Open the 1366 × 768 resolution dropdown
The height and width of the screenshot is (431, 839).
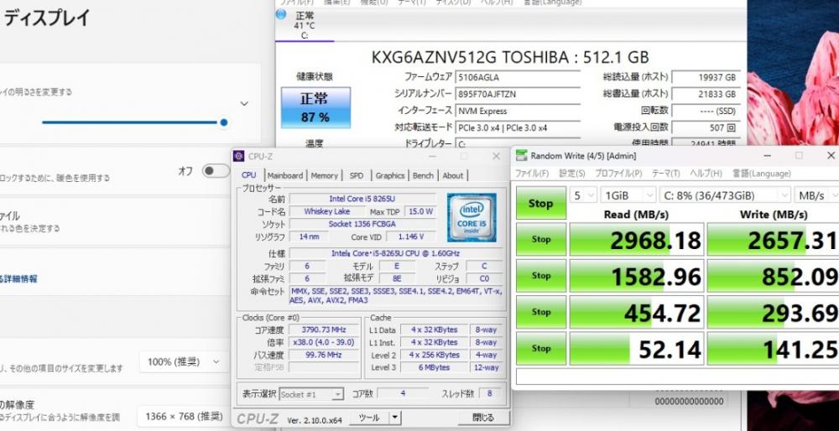(184, 416)
